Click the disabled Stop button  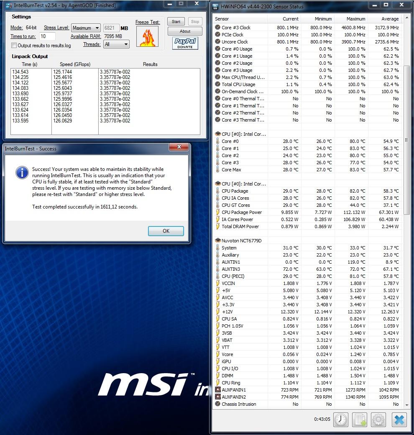tap(195, 22)
